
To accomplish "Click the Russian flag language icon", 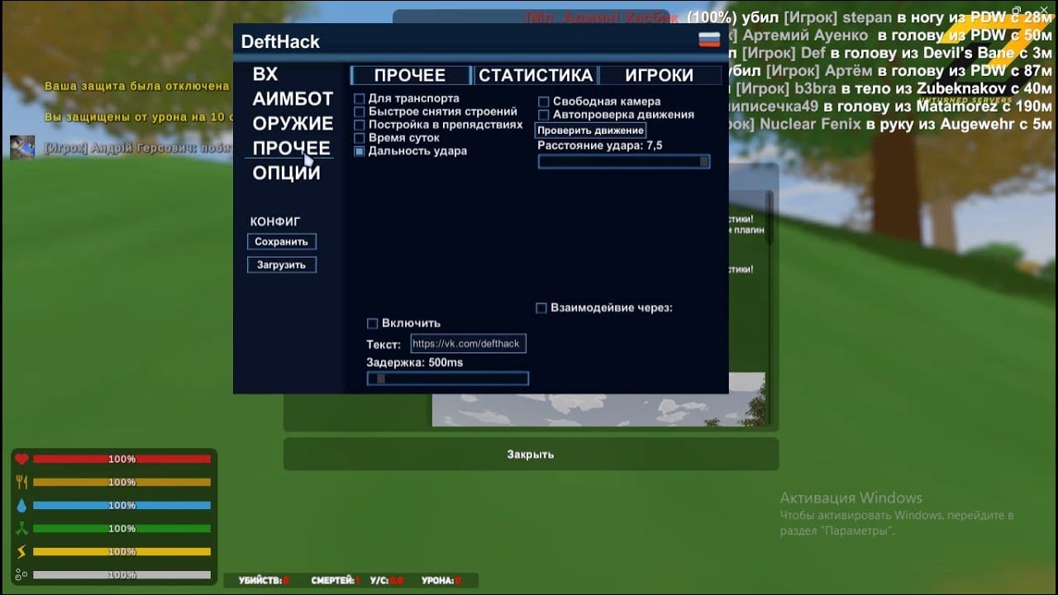I will pos(709,40).
